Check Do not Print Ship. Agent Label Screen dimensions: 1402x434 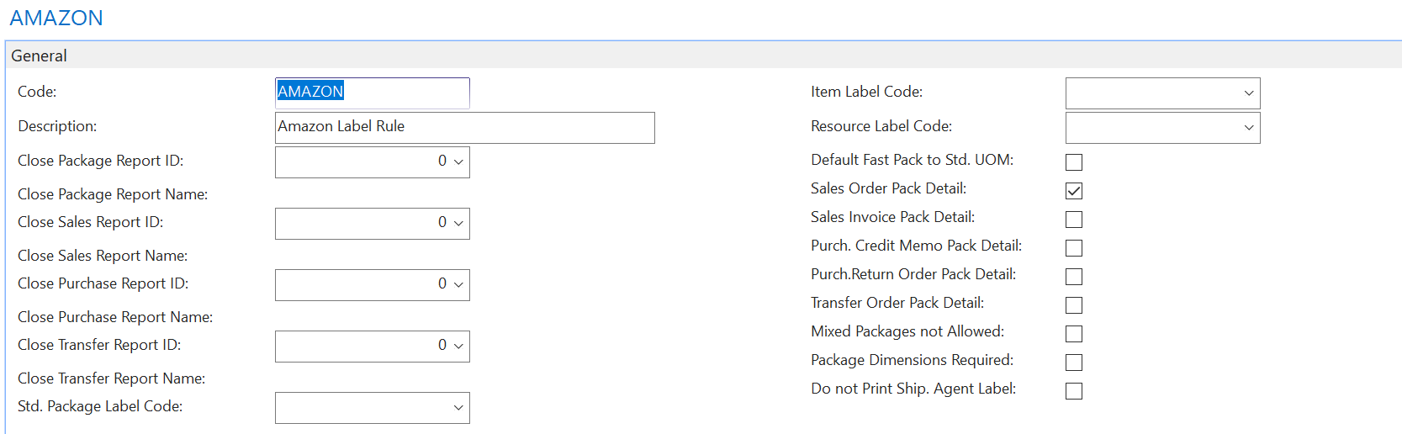point(1074,390)
